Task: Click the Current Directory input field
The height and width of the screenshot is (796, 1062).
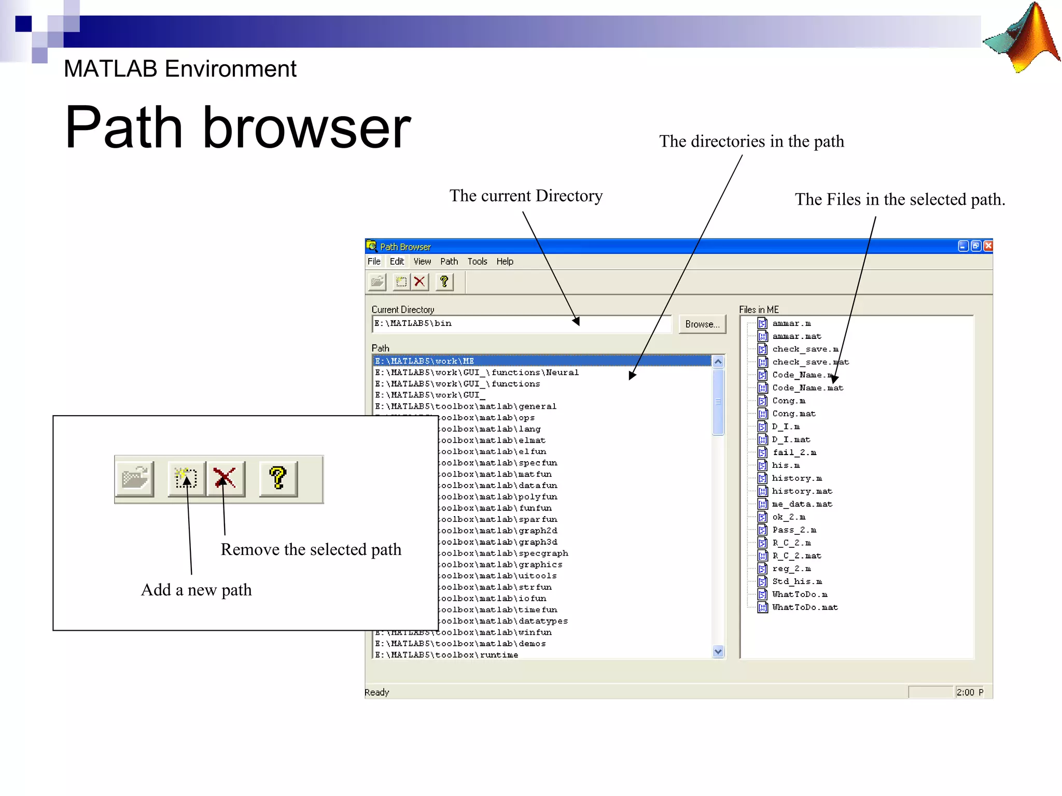Action: pyautogui.click(x=522, y=324)
